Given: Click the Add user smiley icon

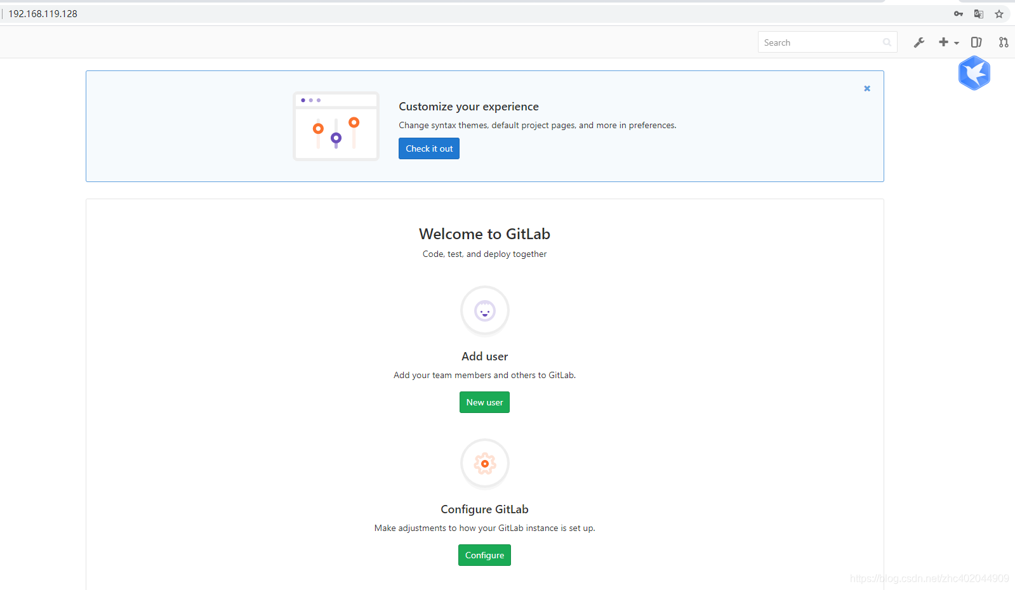Looking at the screenshot, I should pos(485,311).
